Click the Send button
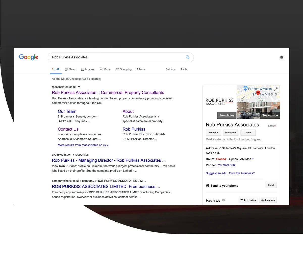 tap(271, 185)
